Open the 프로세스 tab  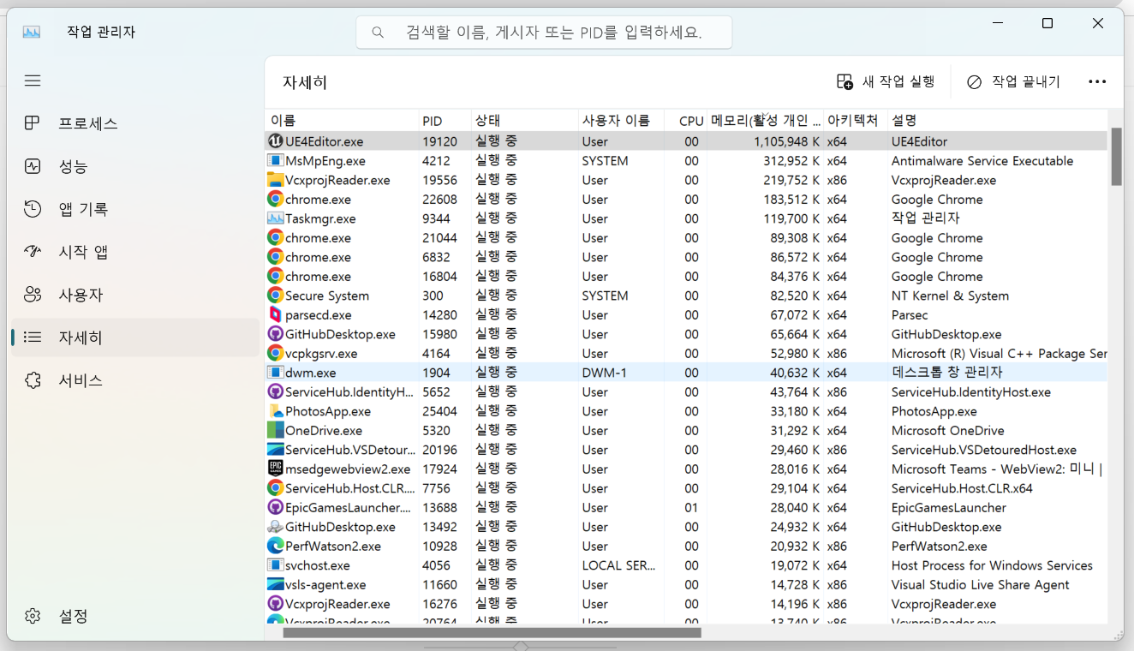(x=134, y=123)
